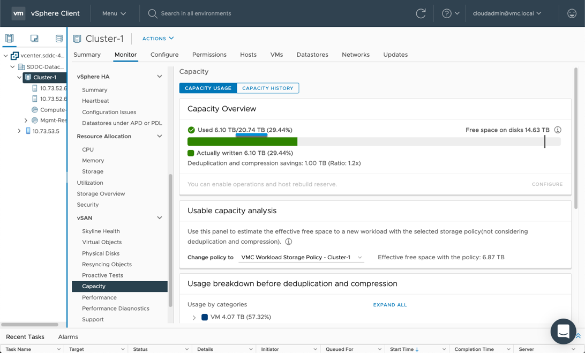The width and height of the screenshot is (585, 353).
Task: Click the Cluster-1 header icon
Action: [77, 39]
